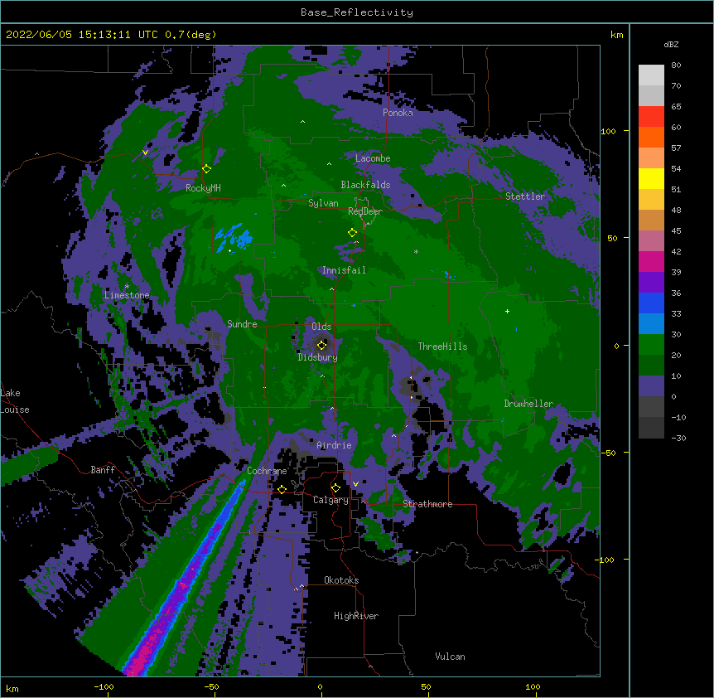Click the yellow diamond marker above RockyMH
Viewport: 714px width, 698px height.
coord(206,169)
